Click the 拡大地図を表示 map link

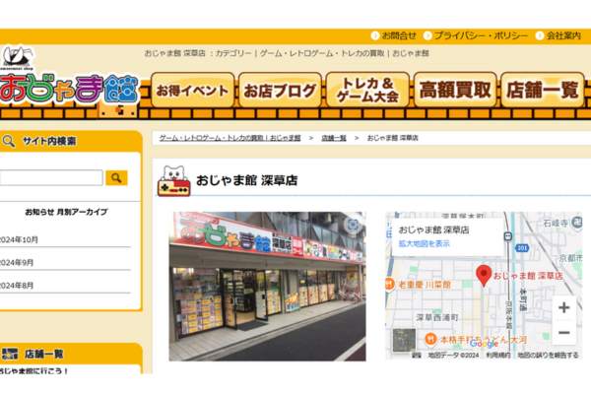tap(424, 243)
